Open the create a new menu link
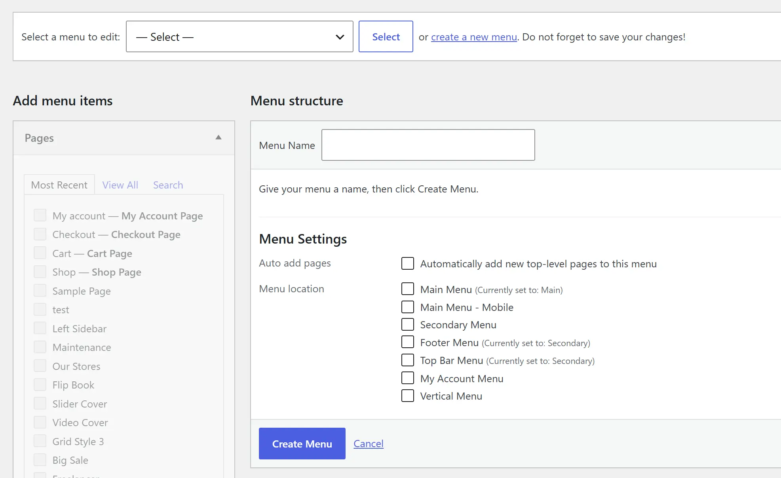The width and height of the screenshot is (781, 478). click(x=474, y=37)
